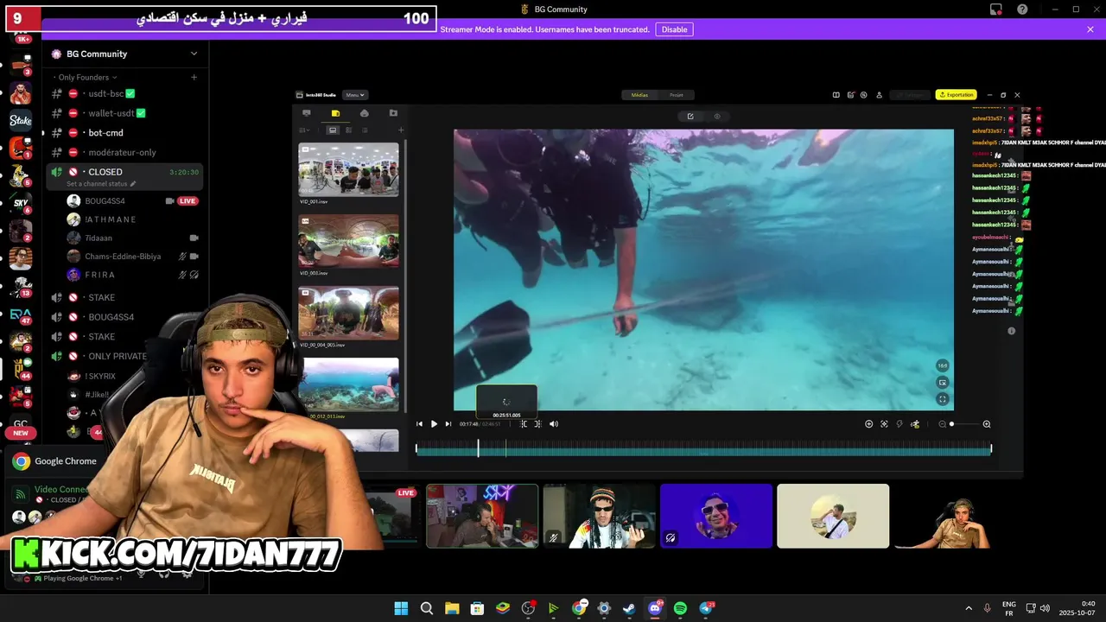Open the cloud tab in media panel
1106x622 pixels.
click(364, 113)
